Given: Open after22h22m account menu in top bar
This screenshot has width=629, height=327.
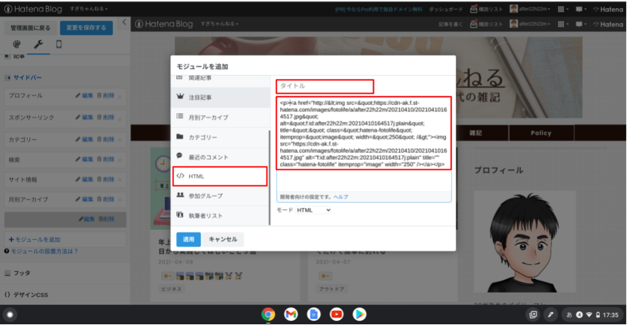Looking at the screenshot, I should point(530,9).
